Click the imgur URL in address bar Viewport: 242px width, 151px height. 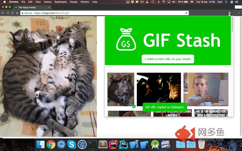point(52,13)
